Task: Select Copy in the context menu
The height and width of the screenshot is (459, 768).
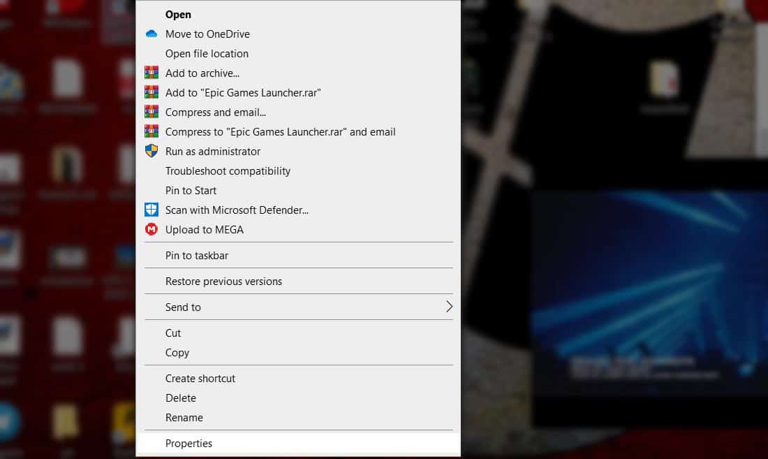Action: [298, 353]
